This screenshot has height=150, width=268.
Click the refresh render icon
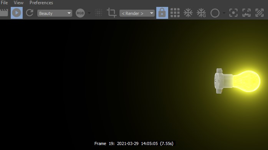coord(30,13)
